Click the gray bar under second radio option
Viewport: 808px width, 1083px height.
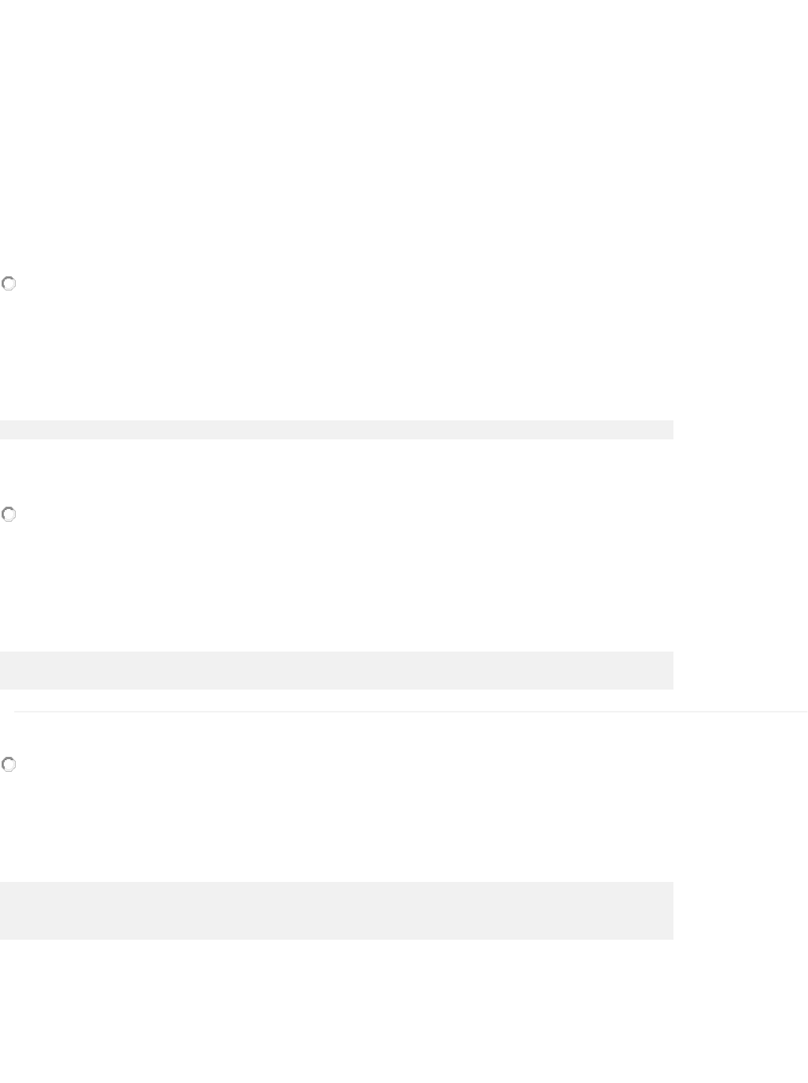point(336,670)
